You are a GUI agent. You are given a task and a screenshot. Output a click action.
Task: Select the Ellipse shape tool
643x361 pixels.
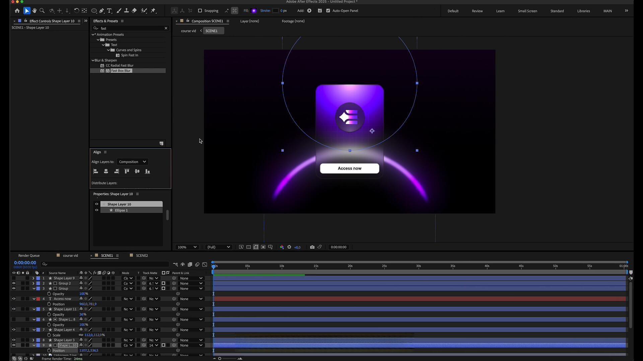click(94, 11)
